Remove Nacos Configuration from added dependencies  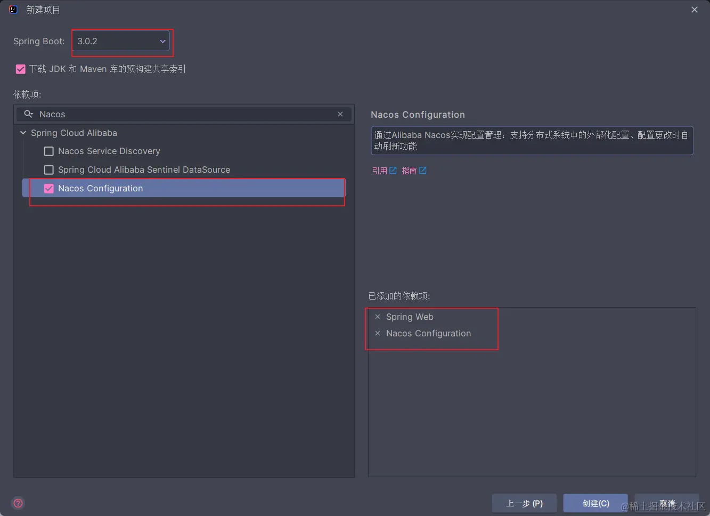click(378, 333)
